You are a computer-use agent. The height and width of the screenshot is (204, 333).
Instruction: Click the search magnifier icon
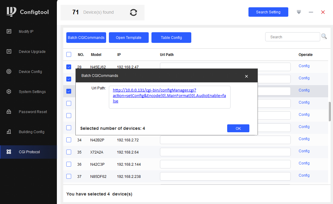[324, 37]
